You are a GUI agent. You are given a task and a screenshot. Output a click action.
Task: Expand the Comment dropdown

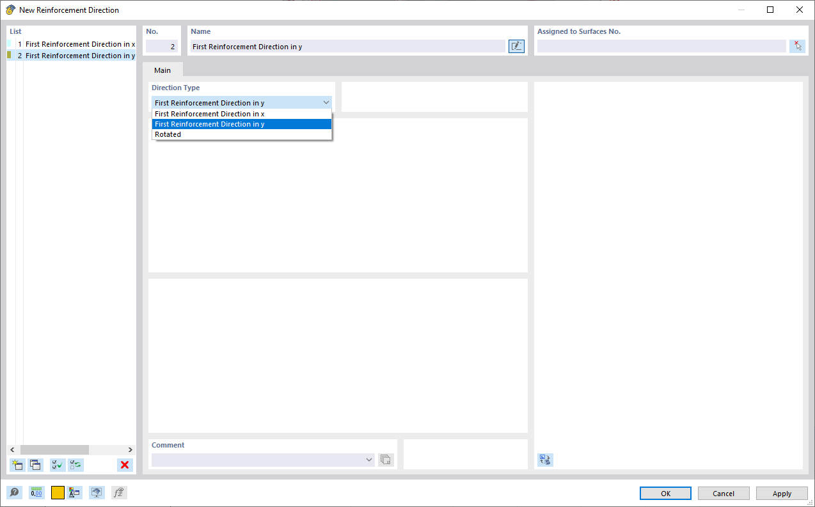[368, 460]
